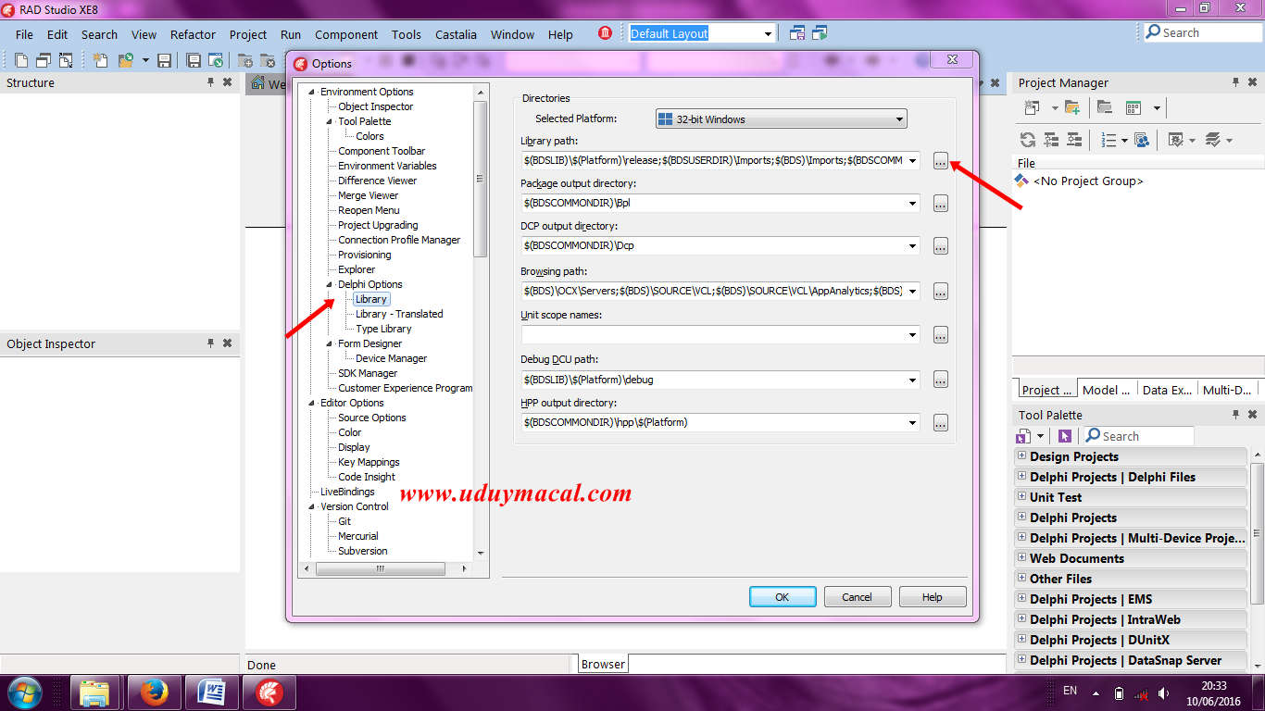Open the Unit scope names dropdown arrow
The image size is (1265, 711).
coord(912,334)
